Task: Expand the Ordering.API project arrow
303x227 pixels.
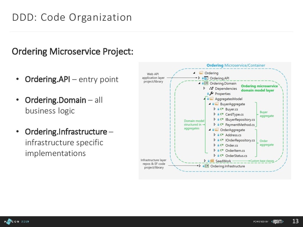Action: click(x=199, y=78)
